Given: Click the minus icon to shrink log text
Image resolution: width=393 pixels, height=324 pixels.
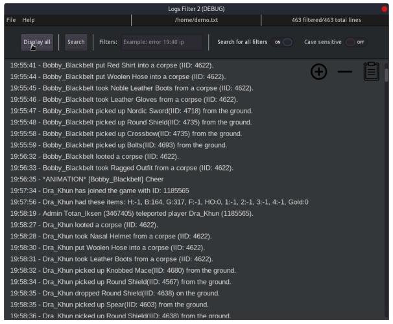Looking at the screenshot, I should click(x=345, y=72).
